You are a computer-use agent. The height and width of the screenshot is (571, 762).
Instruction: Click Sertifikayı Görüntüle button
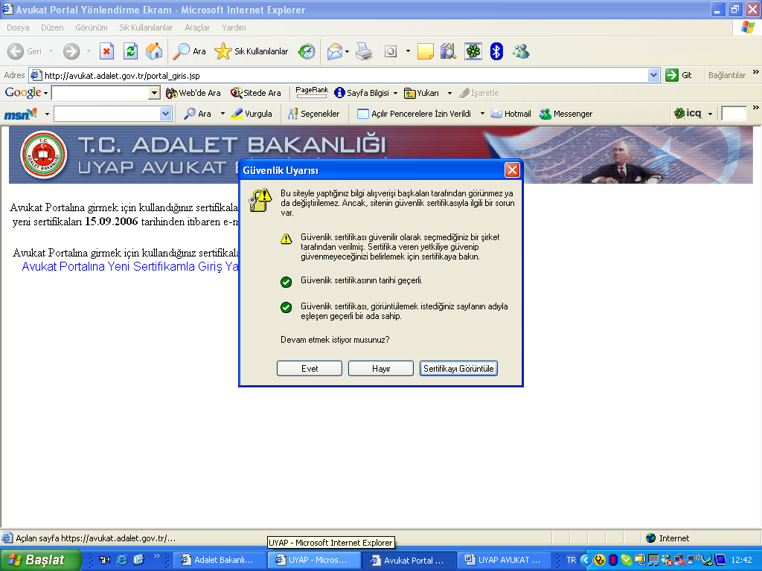coord(458,369)
